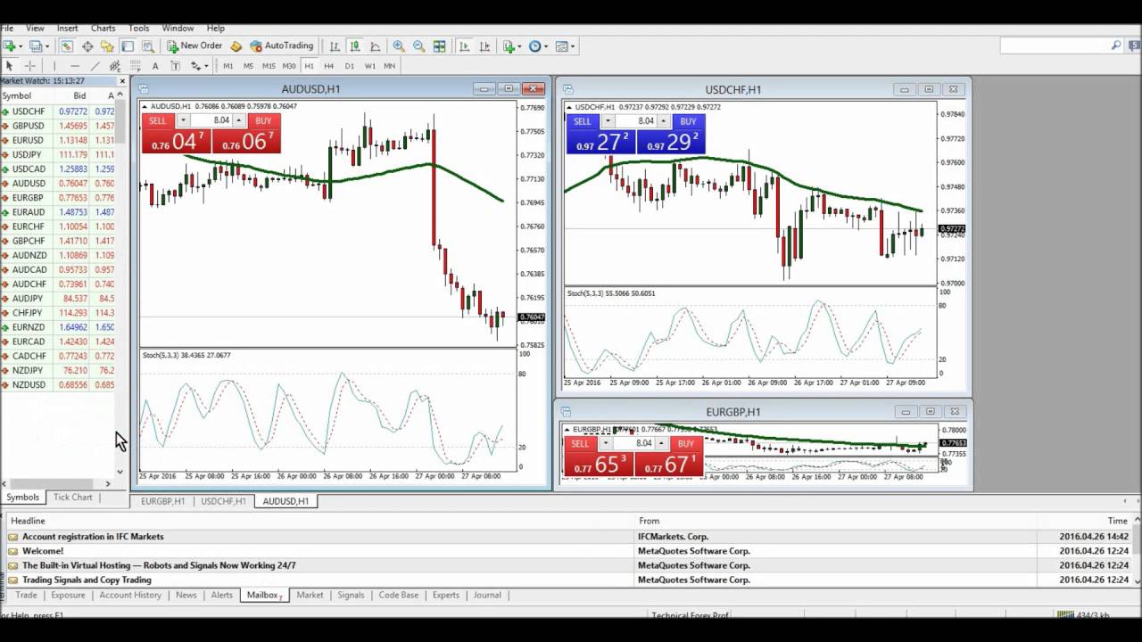Select the Fibonacci retracement tool
This screenshot has width=1142, height=642.
[114, 65]
